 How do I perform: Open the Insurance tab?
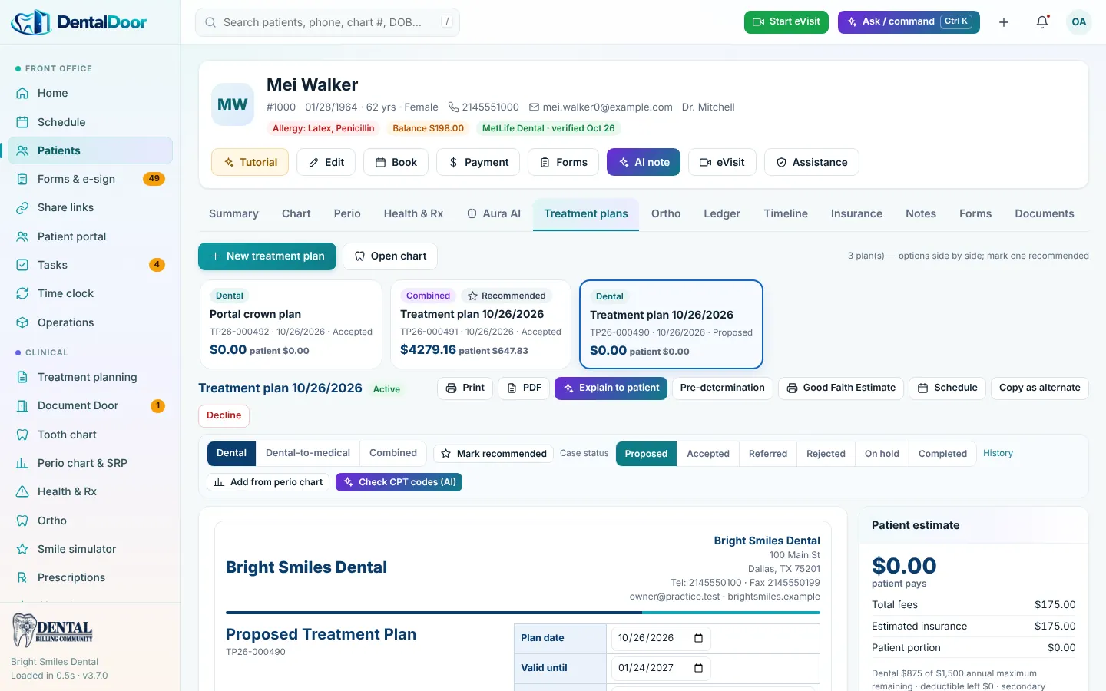(x=856, y=213)
